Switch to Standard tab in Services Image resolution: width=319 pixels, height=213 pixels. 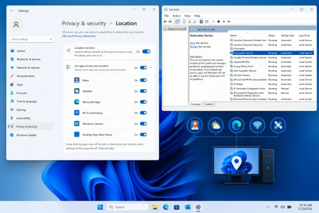[x=209, y=104]
